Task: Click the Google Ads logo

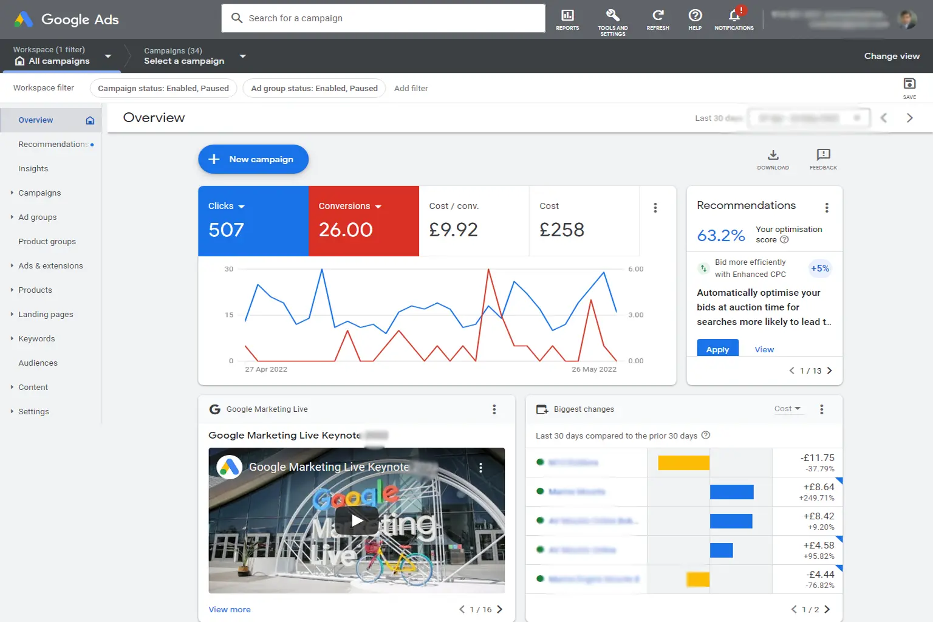Action: [67, 19]
